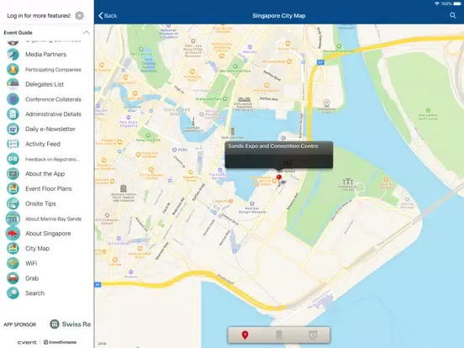The image size is (464, 348).
Task: Click About Singapore merlion icon
Action: pos(13,234)
